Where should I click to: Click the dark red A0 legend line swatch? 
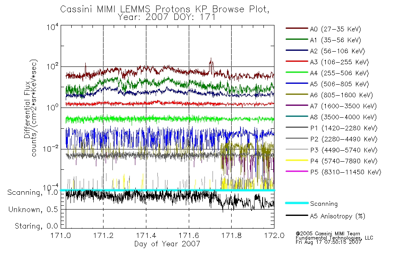(x=297, y=28)
